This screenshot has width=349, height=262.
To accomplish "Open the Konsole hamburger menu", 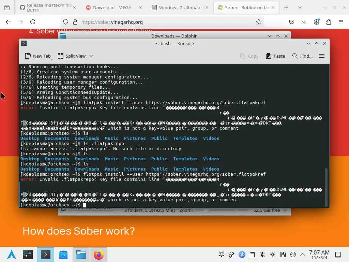I will [x=322, y=56].
